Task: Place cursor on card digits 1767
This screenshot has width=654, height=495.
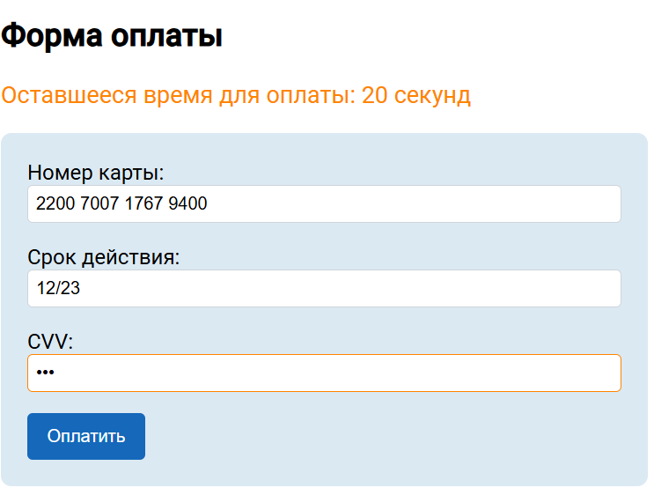Action: 143,203
